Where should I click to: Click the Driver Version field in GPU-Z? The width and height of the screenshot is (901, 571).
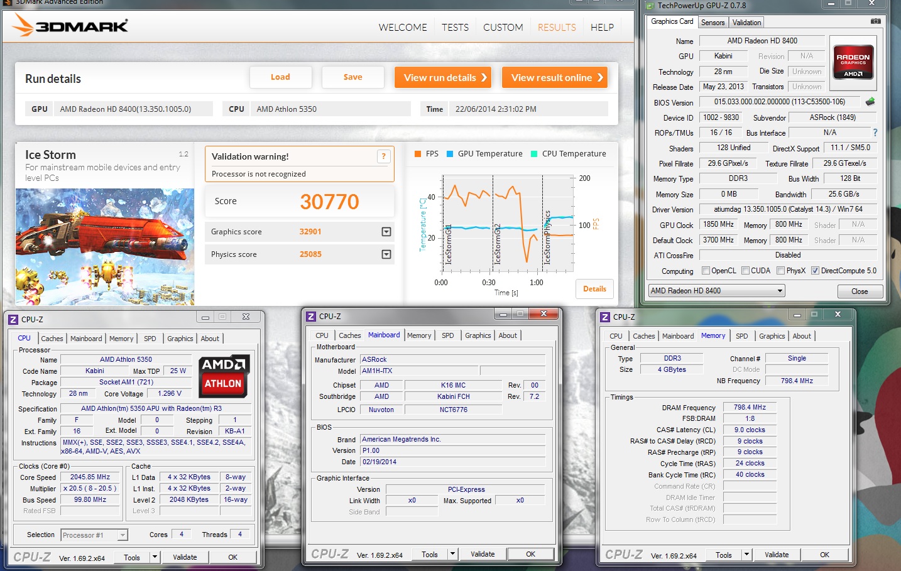point(788,209)
